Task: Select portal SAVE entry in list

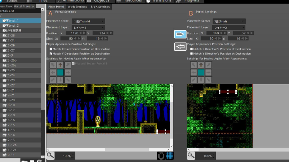Action: pyautogui.click(x=21, y=30)
